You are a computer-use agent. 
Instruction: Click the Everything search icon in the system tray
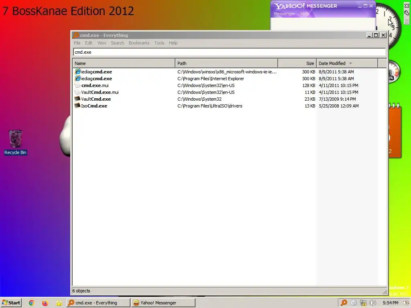click(x=344, y=303)
